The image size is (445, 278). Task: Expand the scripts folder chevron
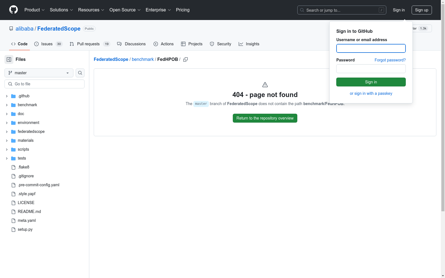click(x=7, y=150)
